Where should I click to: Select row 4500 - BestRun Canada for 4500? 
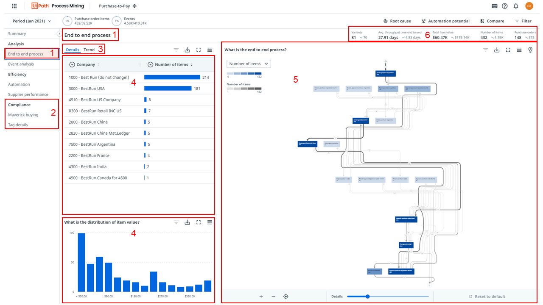click(139, 178)
